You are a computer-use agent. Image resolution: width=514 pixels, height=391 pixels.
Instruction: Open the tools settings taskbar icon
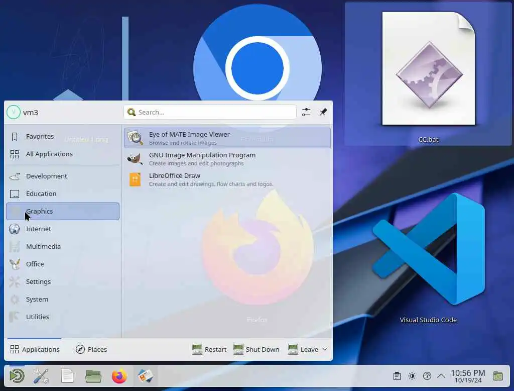(41, 376)
